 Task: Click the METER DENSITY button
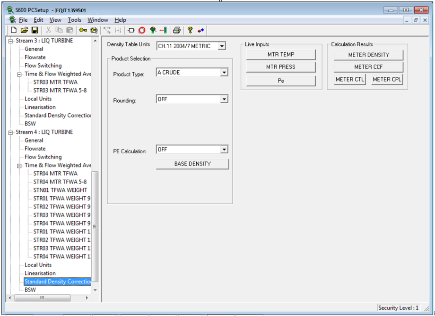[369, 55]
